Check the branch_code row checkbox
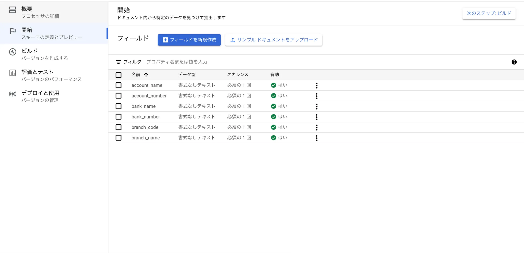 118,127
